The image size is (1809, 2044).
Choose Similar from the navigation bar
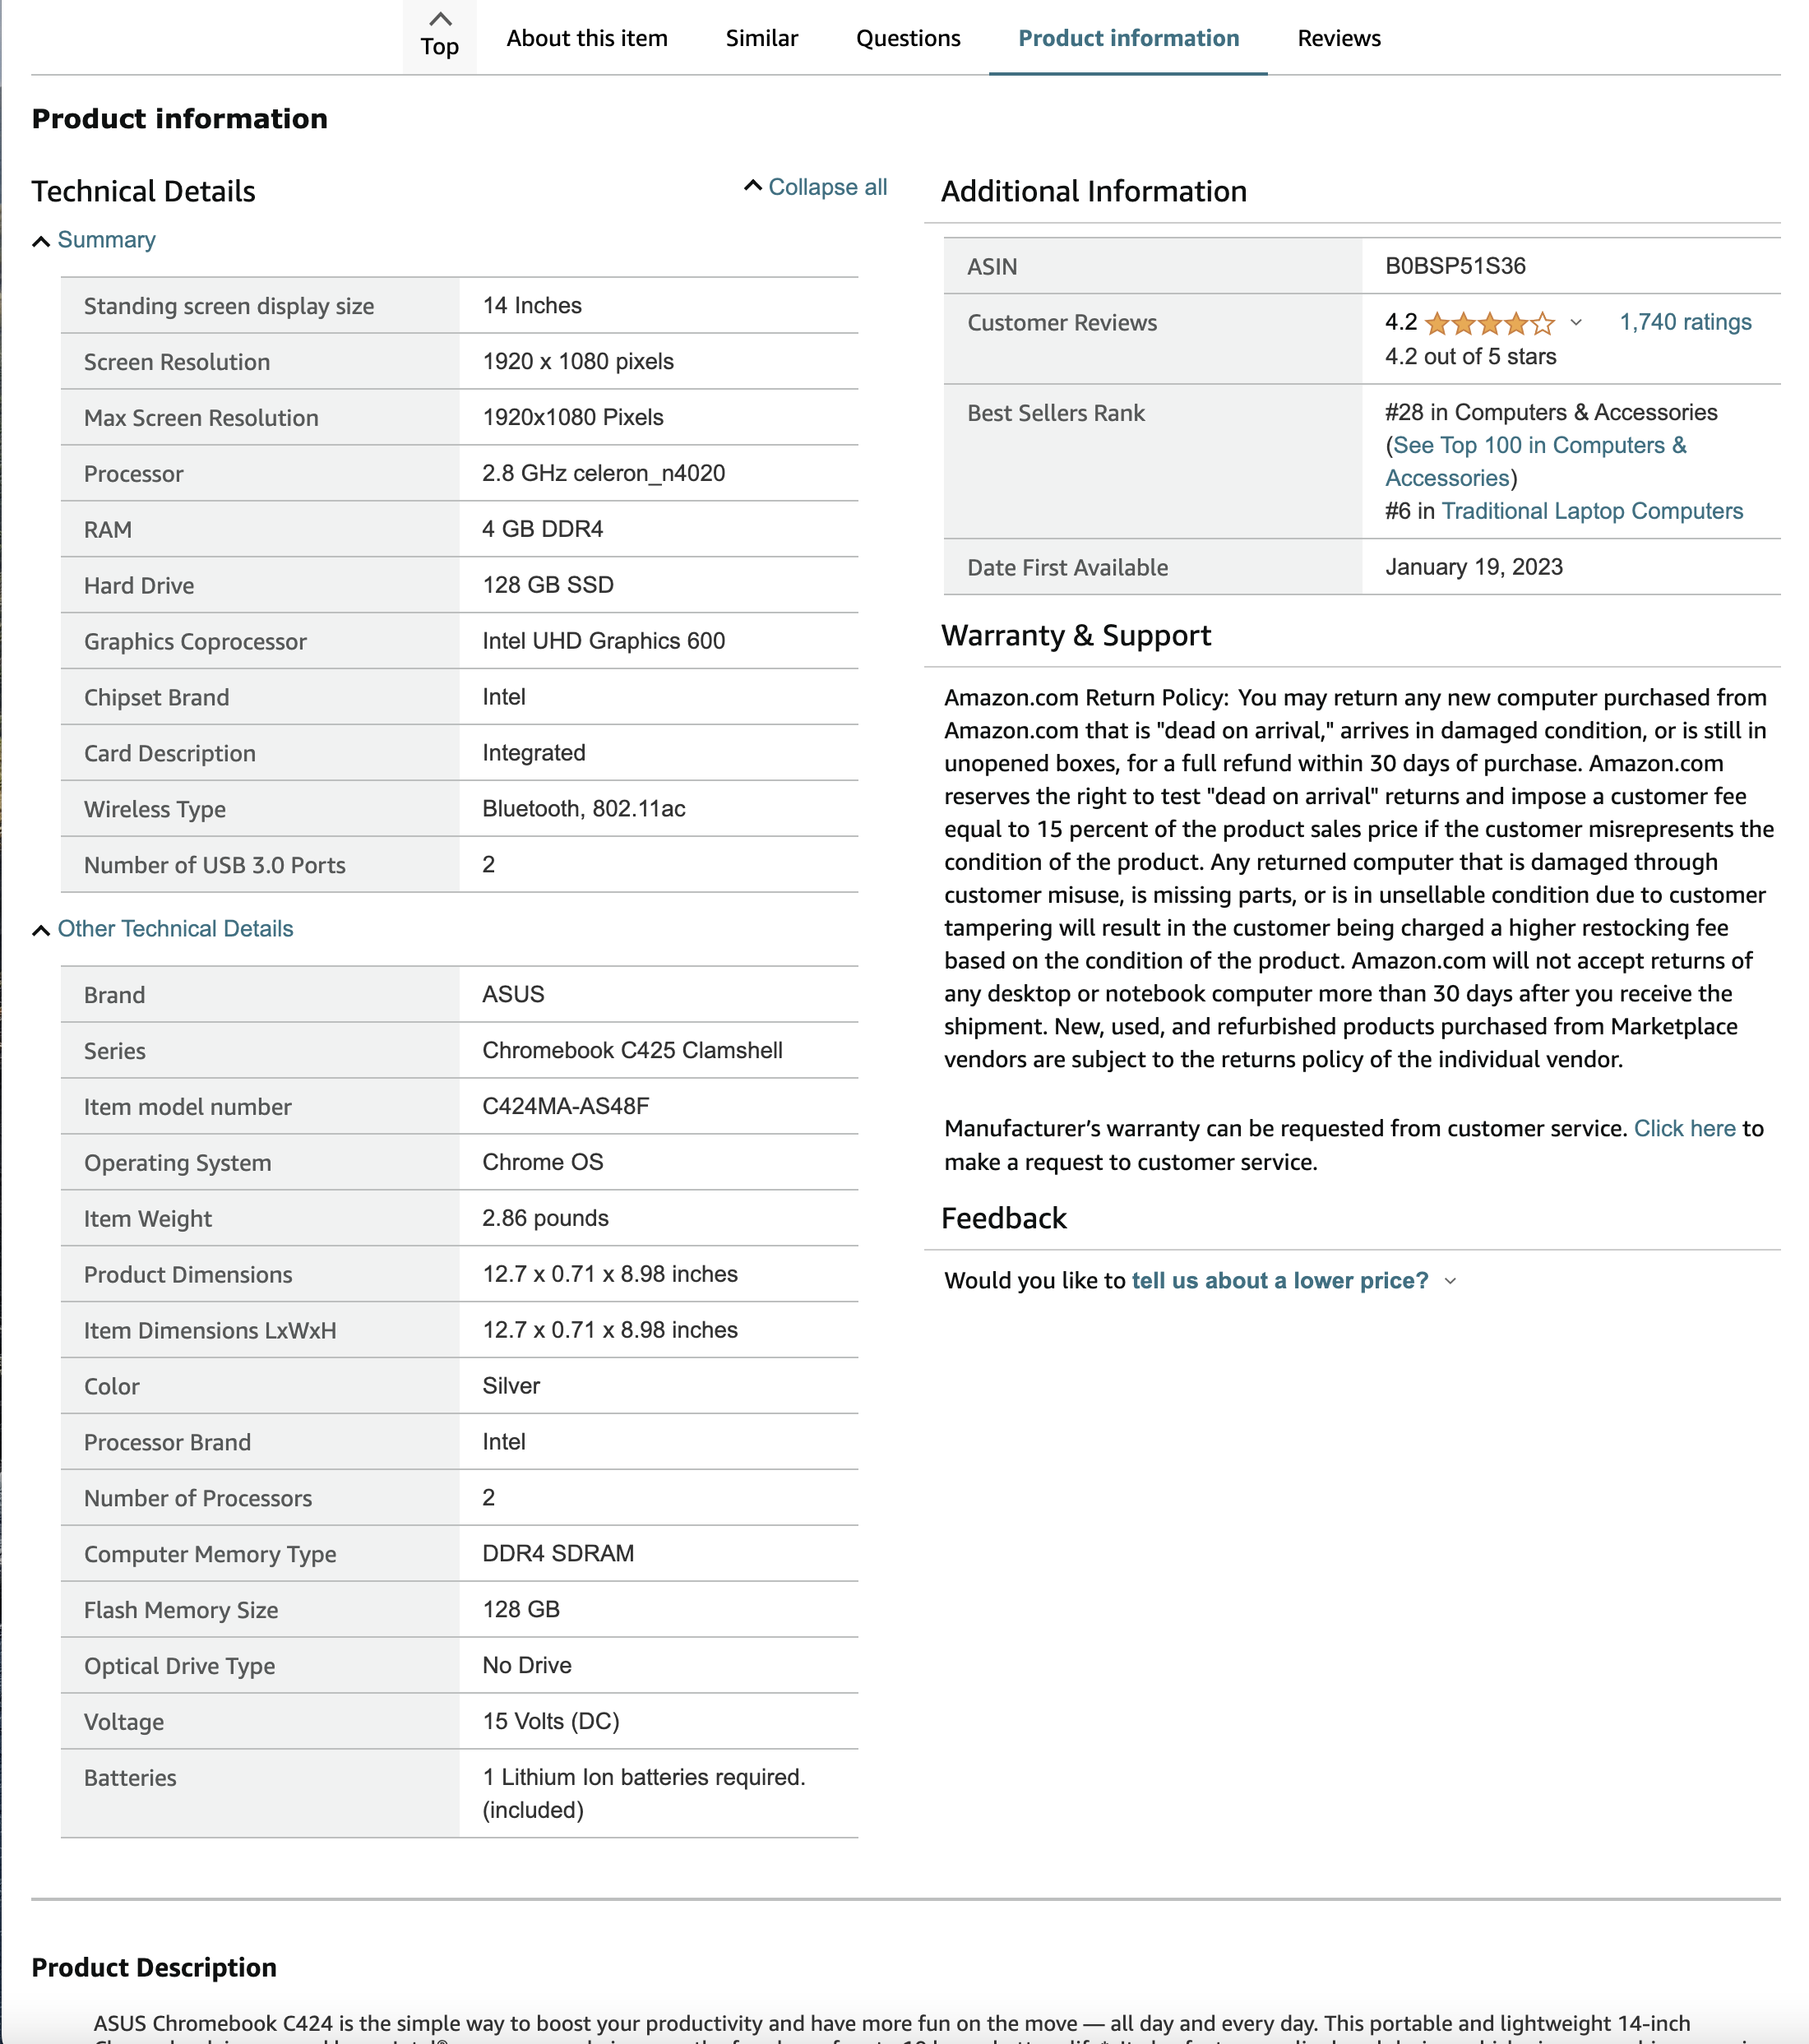(x=761, y=38)
